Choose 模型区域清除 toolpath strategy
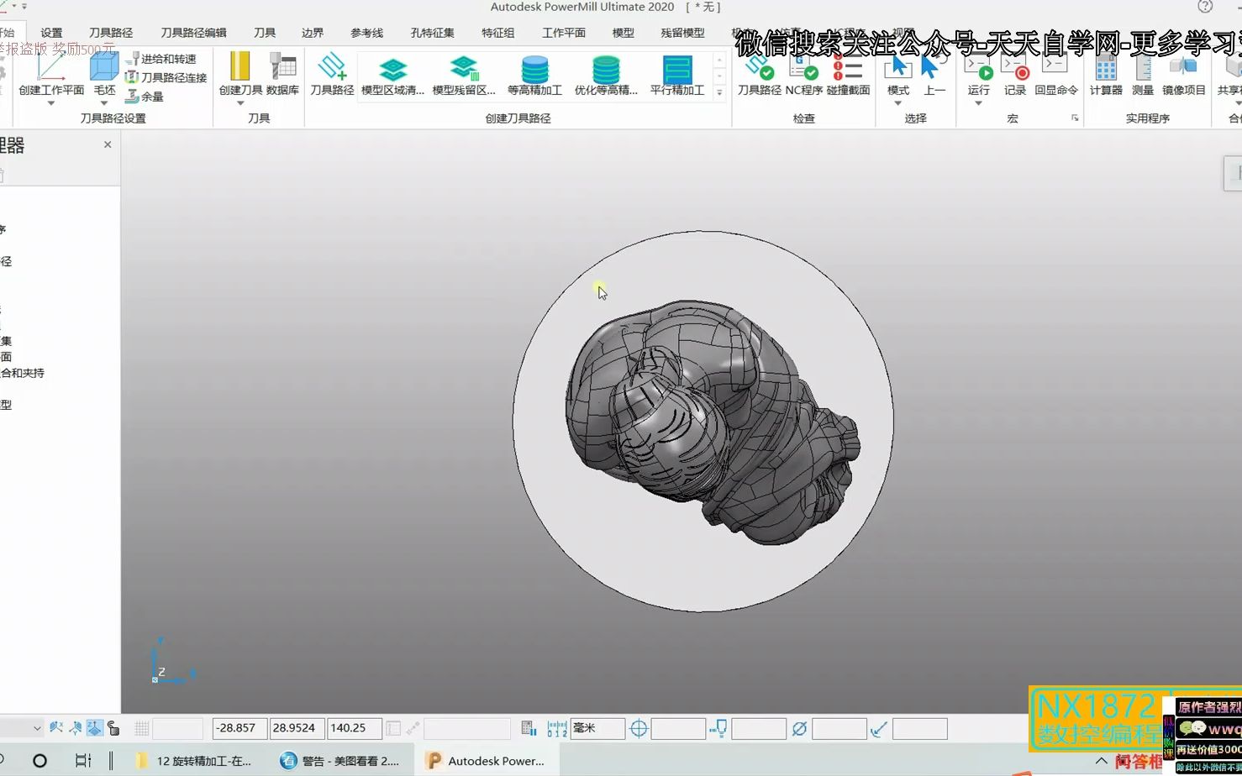This screenshot has width=1242, height=776. 392,74
